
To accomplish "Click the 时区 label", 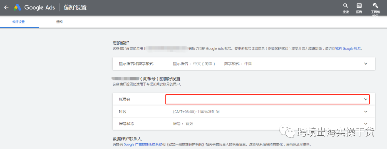I will [x=123, y=112].
